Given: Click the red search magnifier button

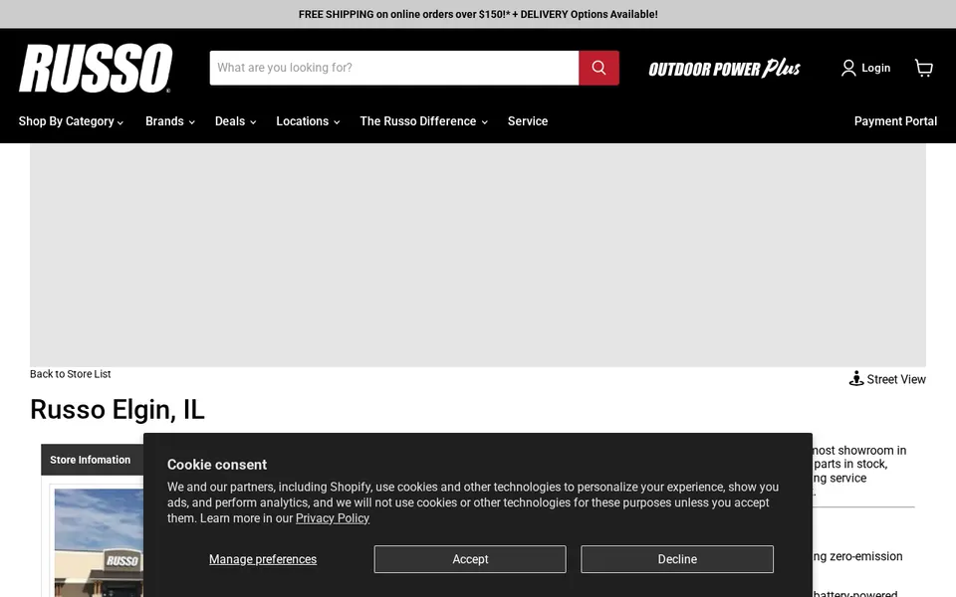Looking at the screenshot, I should click(598, 68).
